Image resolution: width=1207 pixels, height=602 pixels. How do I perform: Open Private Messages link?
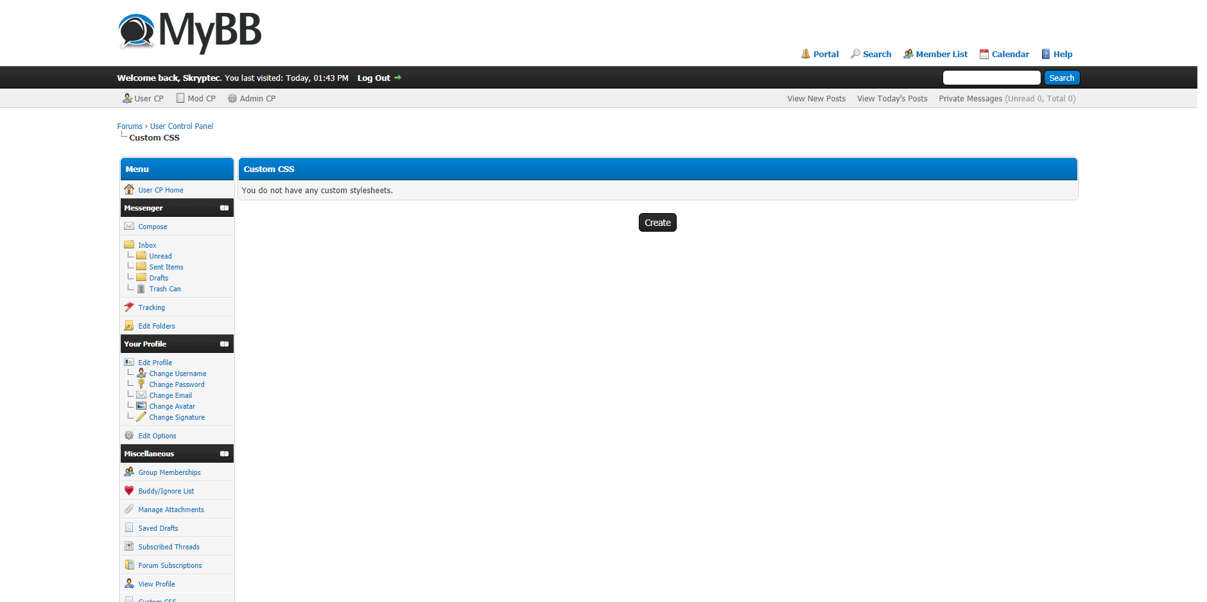pos(970,98)
